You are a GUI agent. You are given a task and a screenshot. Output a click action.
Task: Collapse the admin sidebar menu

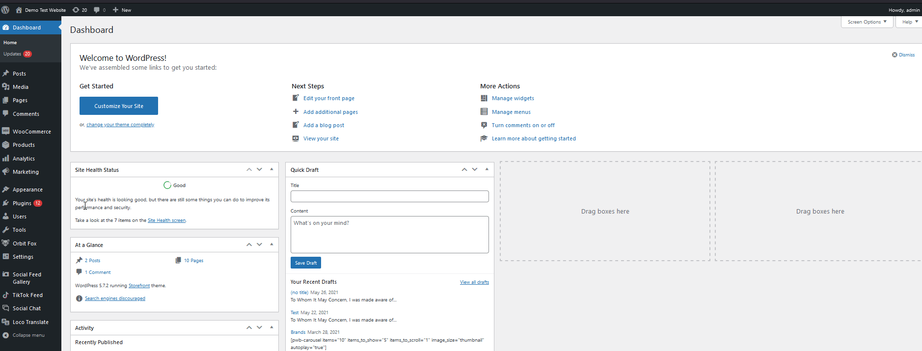coord(24,335)
